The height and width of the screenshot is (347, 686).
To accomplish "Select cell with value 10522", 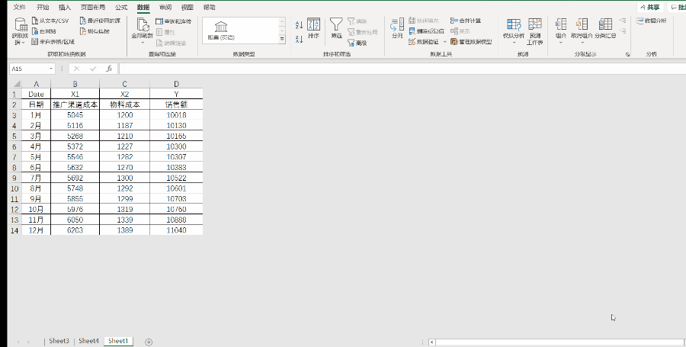I will coord(176,178).
